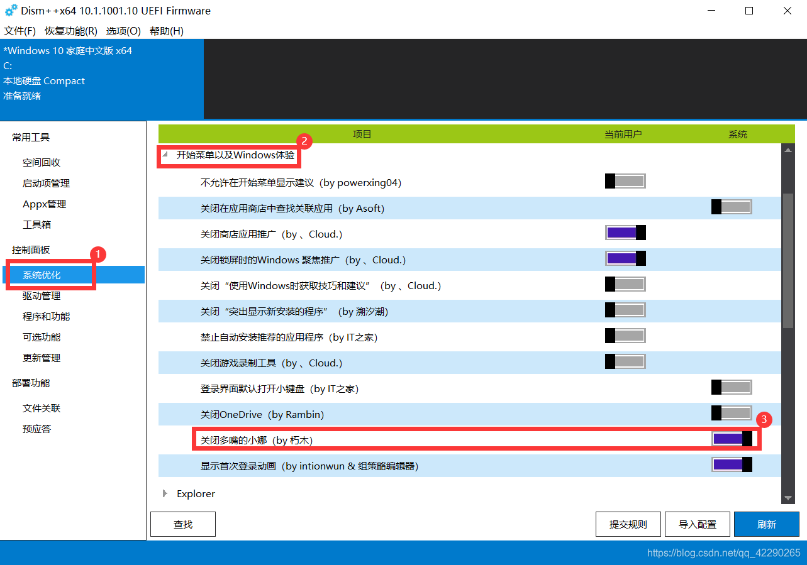Viewport: 807px width, 565px height.
Task: Disable 关闭锁屏时的Windows 聚焦推广 switch
Action: [625, 258]
